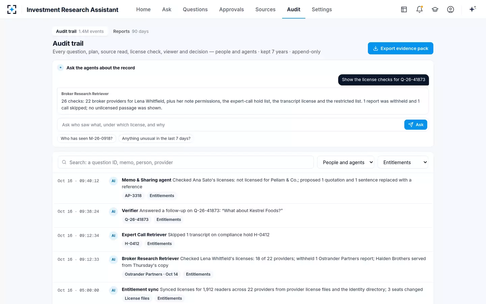Screen dimensions: 486x304
Task: Click the sparkle icon beside Ask the agents
Action: (60, 68)
